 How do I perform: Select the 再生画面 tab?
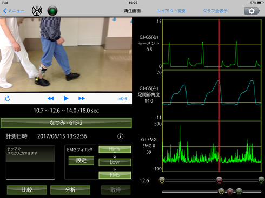coord(132,11)
